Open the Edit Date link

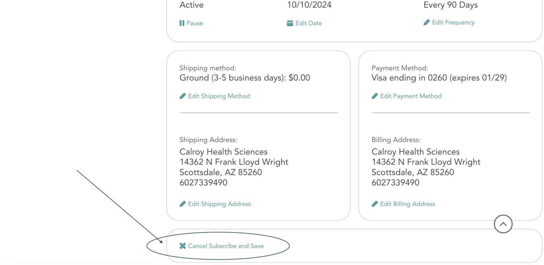(x=309, y=23)
